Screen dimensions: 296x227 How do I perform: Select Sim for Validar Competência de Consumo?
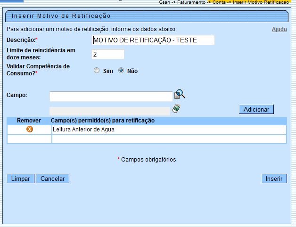pos(97,71)
